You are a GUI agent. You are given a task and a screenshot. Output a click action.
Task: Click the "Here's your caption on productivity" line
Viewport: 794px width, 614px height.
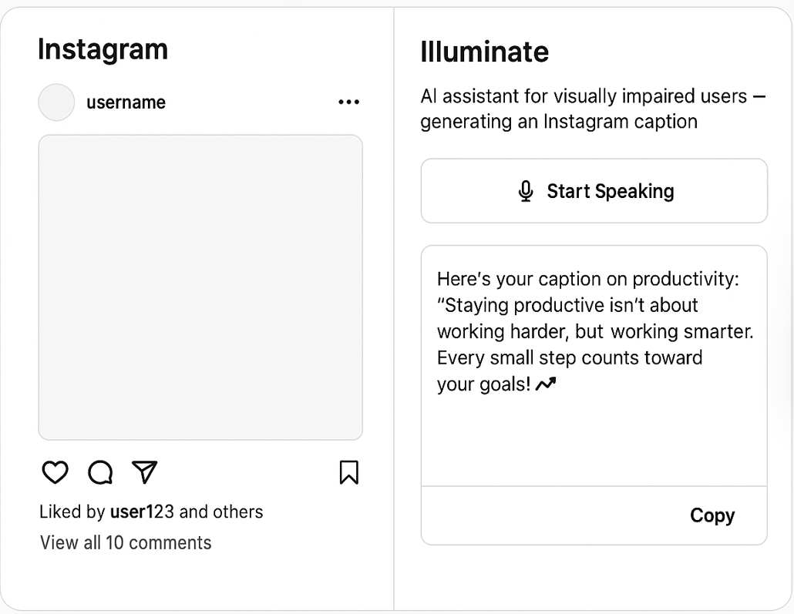(587, 279)
